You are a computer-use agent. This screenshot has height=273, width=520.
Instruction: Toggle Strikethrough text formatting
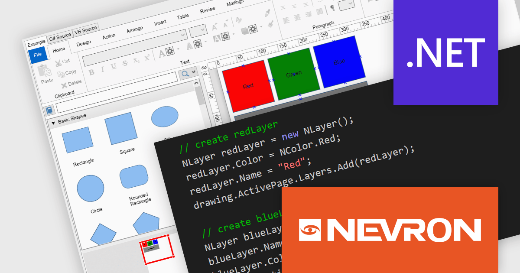pyautogui.click(x=125, y=63)
